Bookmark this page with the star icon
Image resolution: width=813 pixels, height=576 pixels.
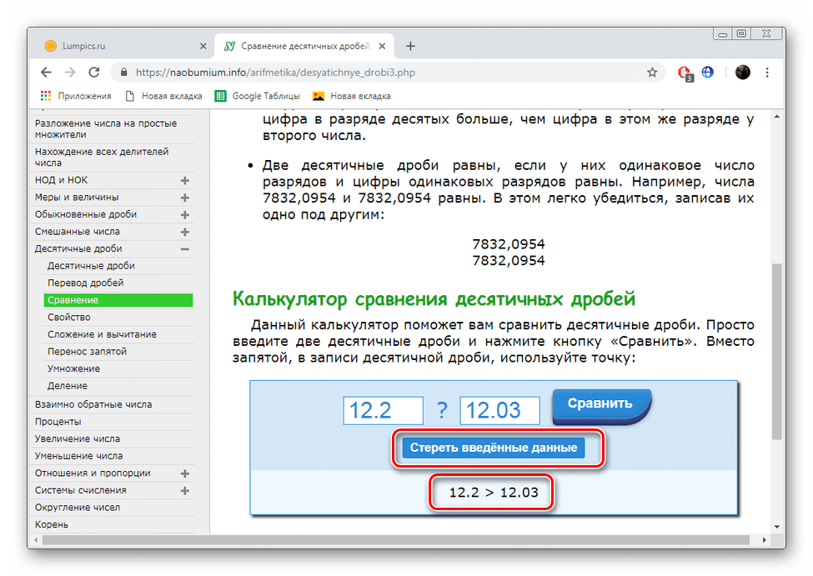(652, 73)
